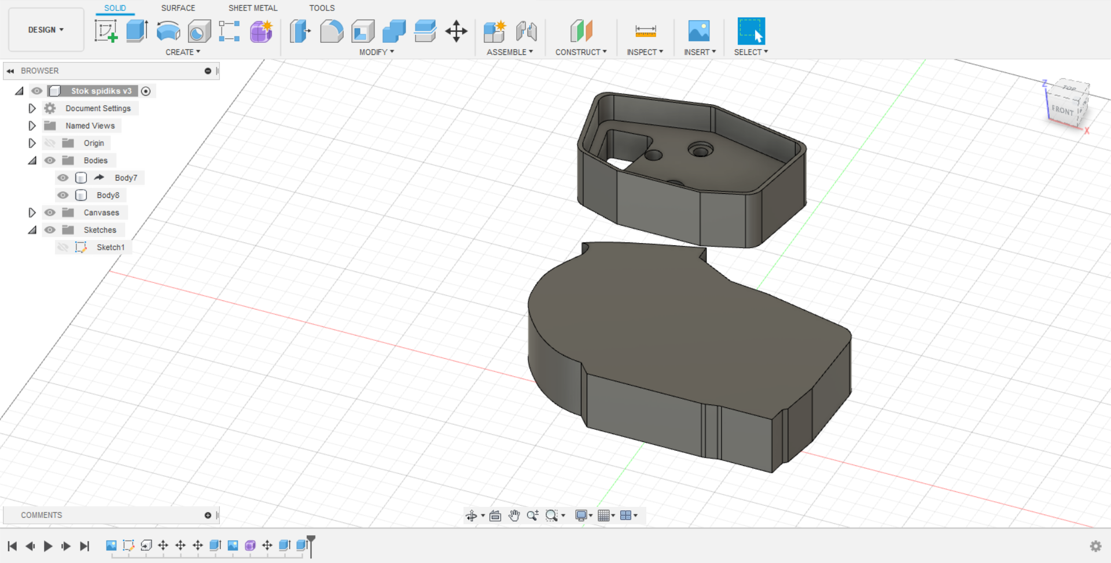This screenshot has height=563, width=1111.
Task: Click the Move/Copy tool icon
Action: 457,31
